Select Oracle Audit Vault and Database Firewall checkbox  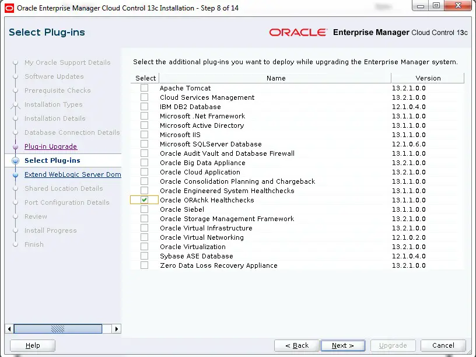(x=144, y=153)
